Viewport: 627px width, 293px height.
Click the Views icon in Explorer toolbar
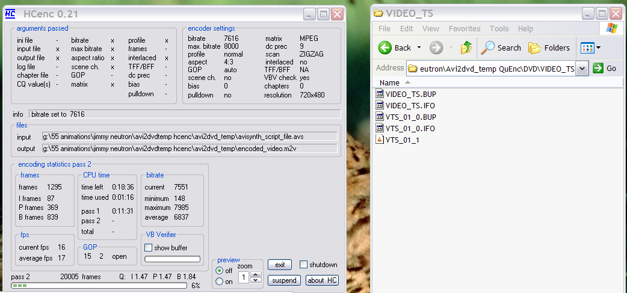tap(588, 48)
